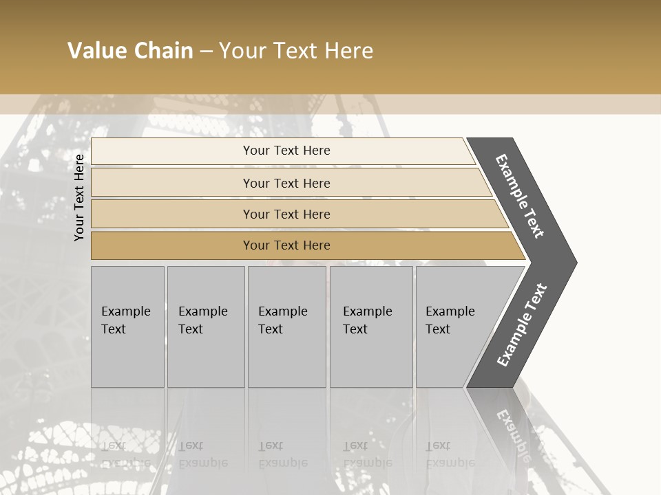Click the leftmost gray "Example Text" box
Image resolution: width=661 pixels, height=495 pixels.
click(127, 327)
